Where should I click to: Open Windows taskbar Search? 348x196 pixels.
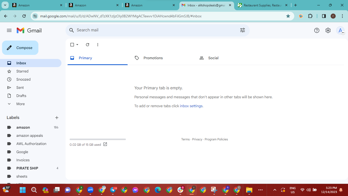(x=34, y=190)
